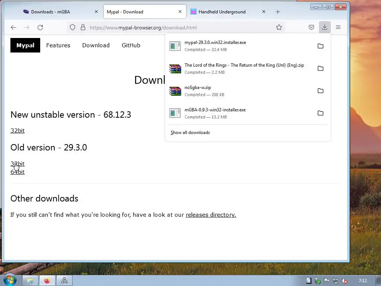Show Lord of the Rings zip in folder

pos(320,69)
